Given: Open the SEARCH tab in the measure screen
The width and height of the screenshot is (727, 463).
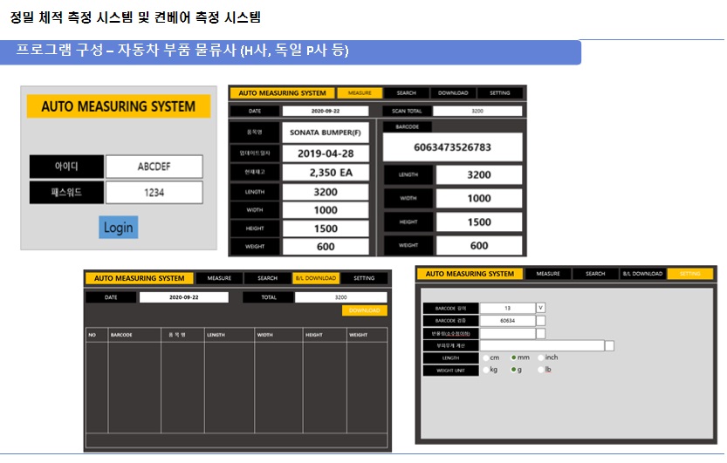Looking at the screenshot, I should [x=406, y=93].
